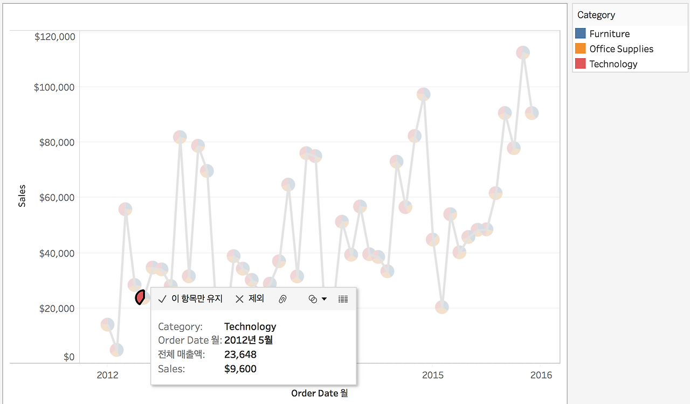Image resolution: width=690 pixels, height=404 pixels.
Task: Open the view data table icon
Action: (343, 299)
